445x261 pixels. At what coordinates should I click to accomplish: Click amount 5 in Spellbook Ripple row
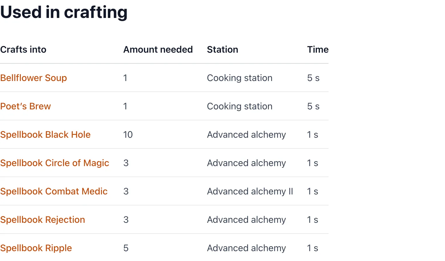click(126, 248)
